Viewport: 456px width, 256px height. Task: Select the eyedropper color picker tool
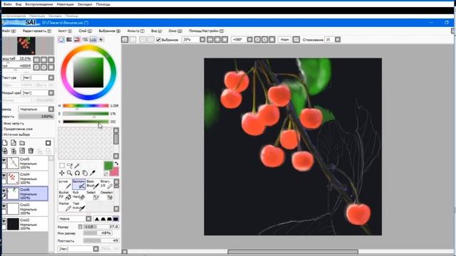point(92,173)
